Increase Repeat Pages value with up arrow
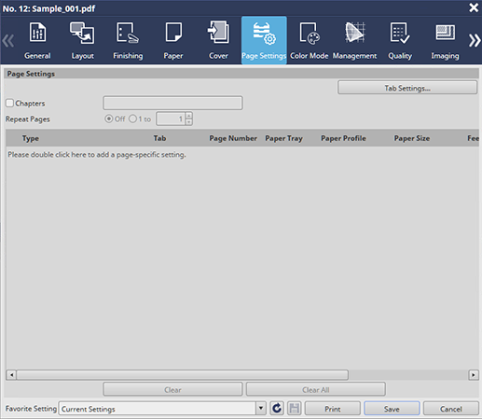482x419 pixels. tap(188, 116)
